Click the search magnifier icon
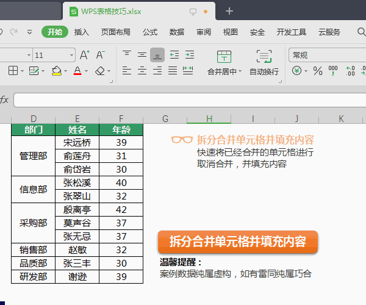 coord(361,32)
